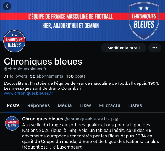Click the 158 posts count
This screenshot has width=165, height=151.
click(76, 76)
